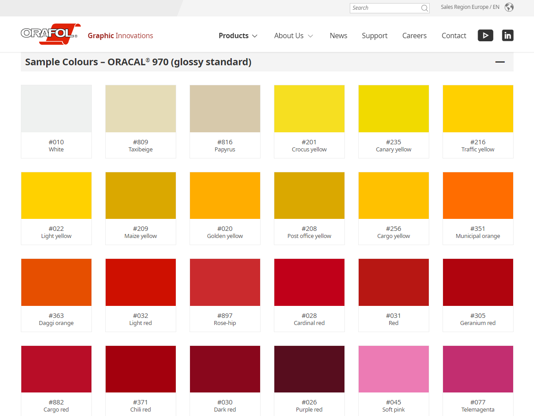Choose the #305 Geranium red swatch
The width and height of the screenshot is (534, 416).
(x=478, y=295)
